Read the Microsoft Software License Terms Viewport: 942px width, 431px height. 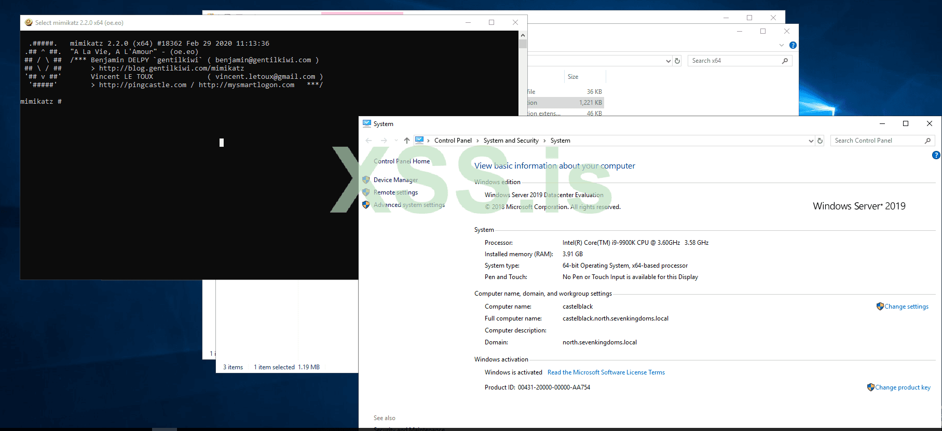(x=606, y=372)
